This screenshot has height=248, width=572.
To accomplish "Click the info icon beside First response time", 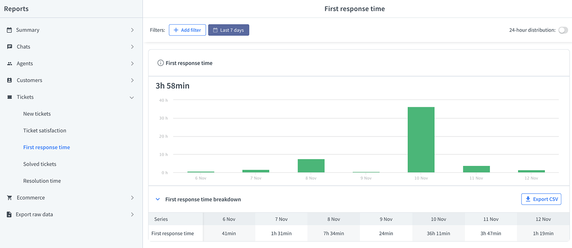I will [x=160, y=63].
